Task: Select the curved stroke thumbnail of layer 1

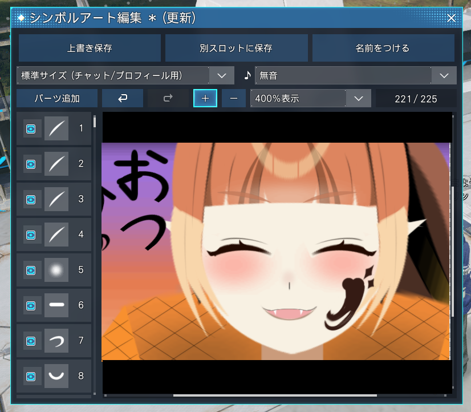Action: click(56, 128)
